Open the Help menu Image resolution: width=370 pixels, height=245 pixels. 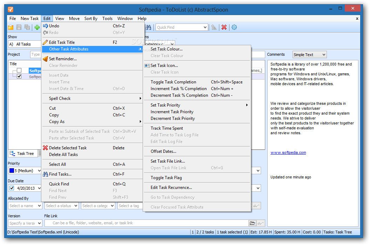[142, 19]
